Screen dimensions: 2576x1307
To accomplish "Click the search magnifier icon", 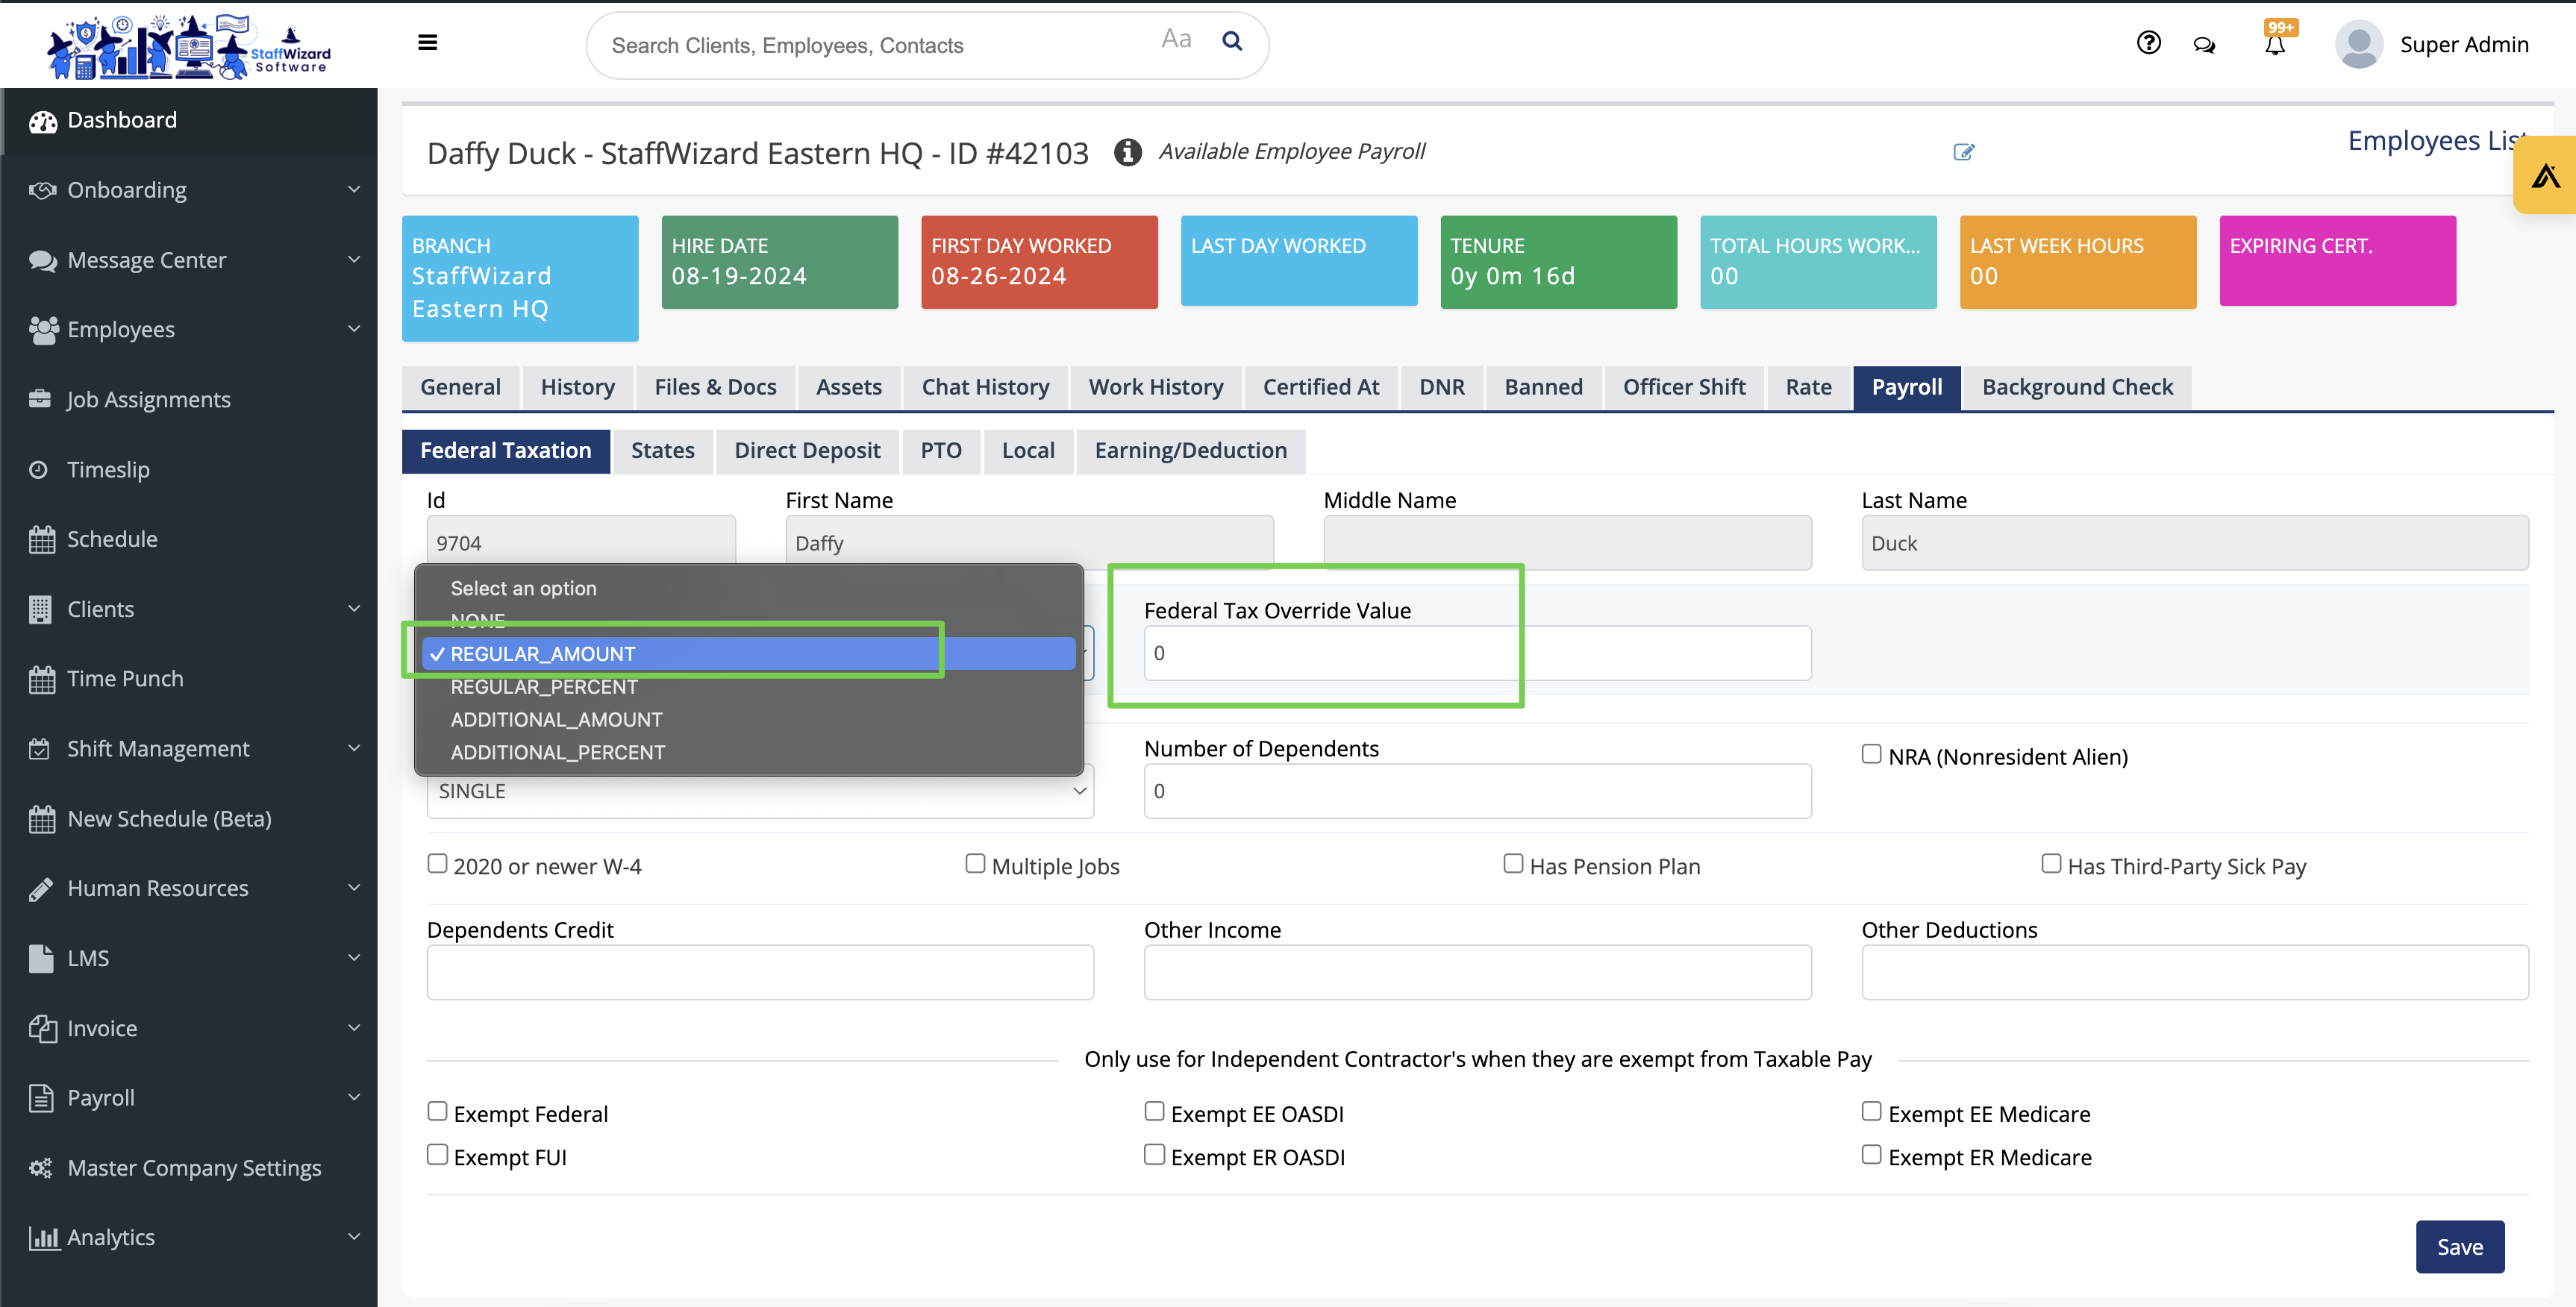I will click(1232, 41).
